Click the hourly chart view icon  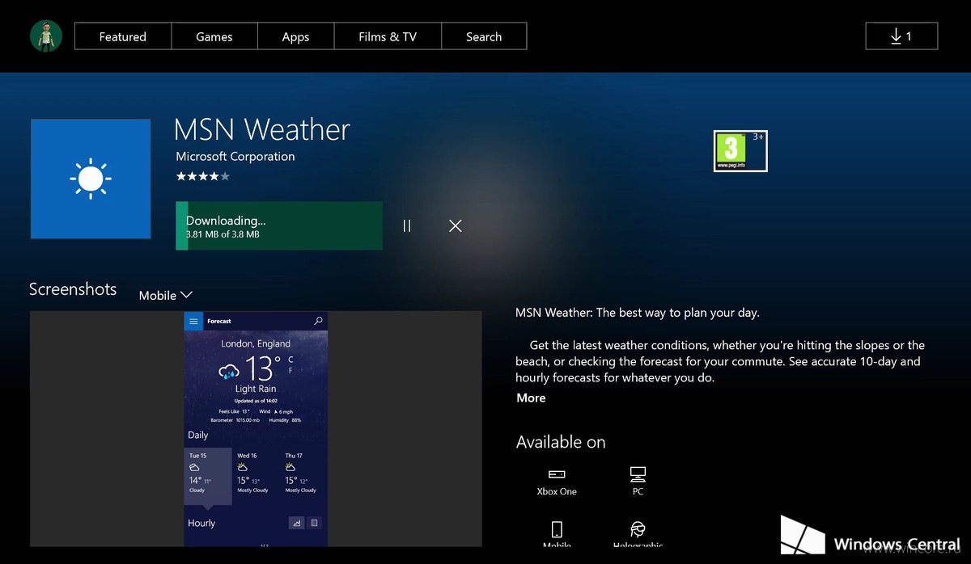[x=296, y=523]
